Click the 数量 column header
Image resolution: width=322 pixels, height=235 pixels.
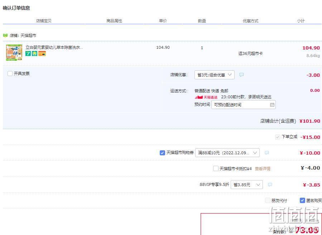[x=202, y=21]
